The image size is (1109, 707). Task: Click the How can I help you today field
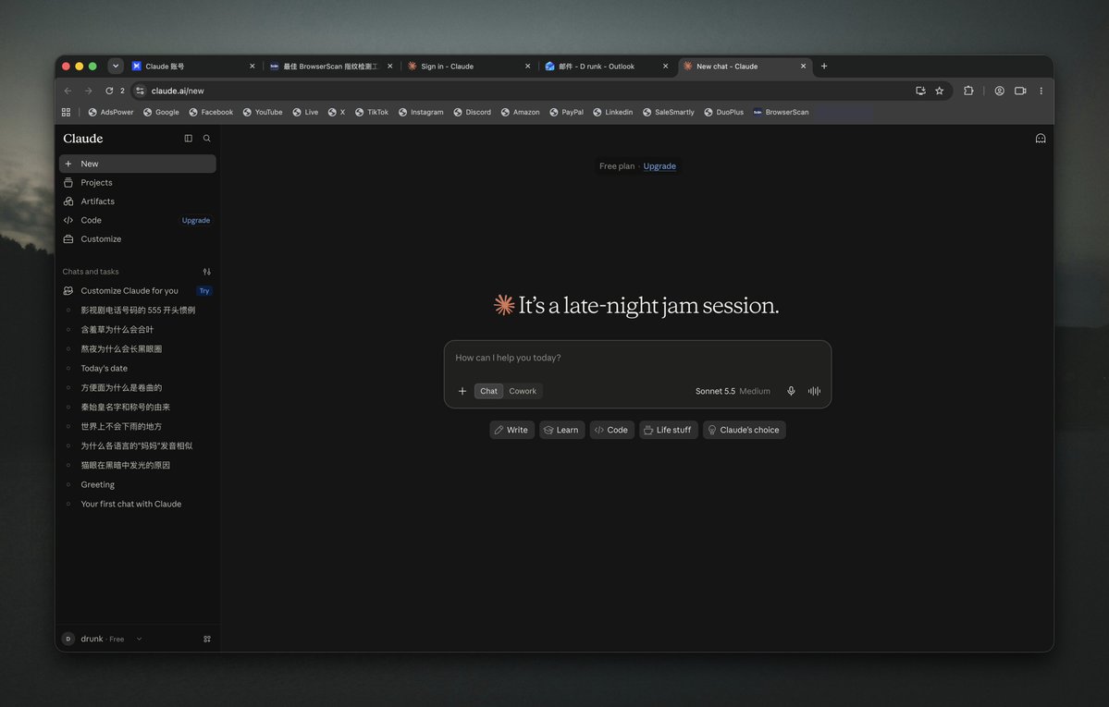(637, 358)
